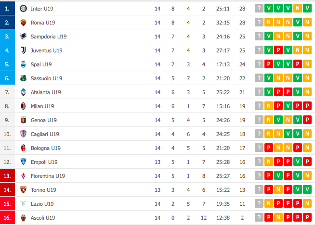This screenshot has height=225, width=315.
Task: Click Roma U19's green V result box
Action: [298, 23]
